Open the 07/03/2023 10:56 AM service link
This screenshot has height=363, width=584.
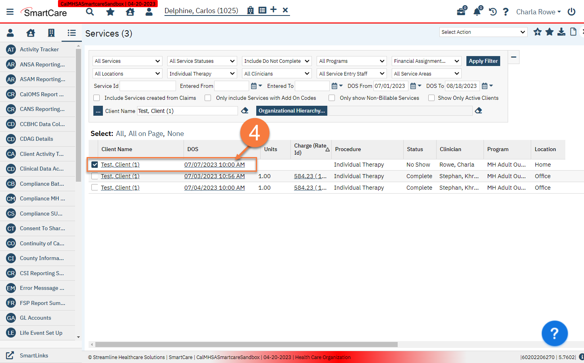coord(215,176)
